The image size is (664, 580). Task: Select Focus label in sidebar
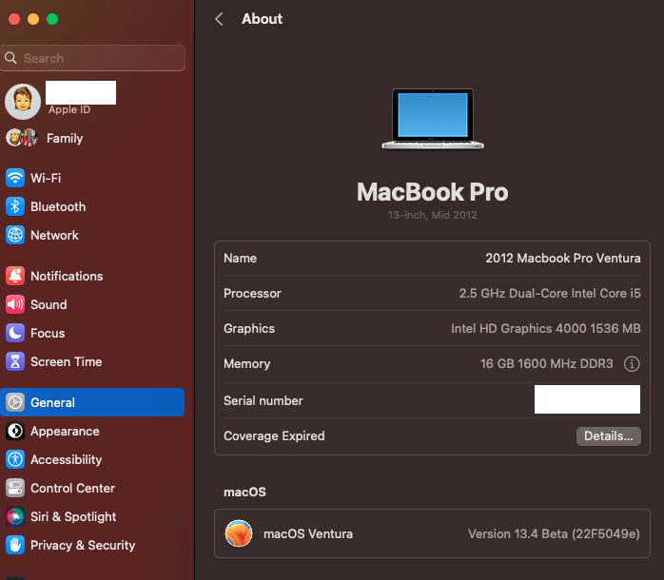[48, 333]
